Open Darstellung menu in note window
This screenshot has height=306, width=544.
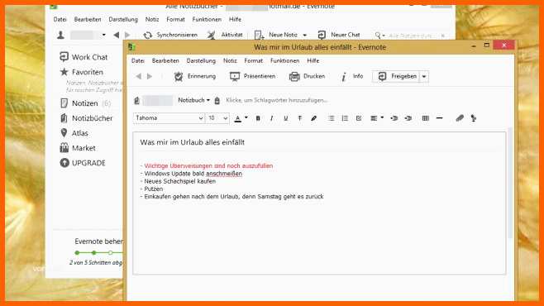(201, 60)
